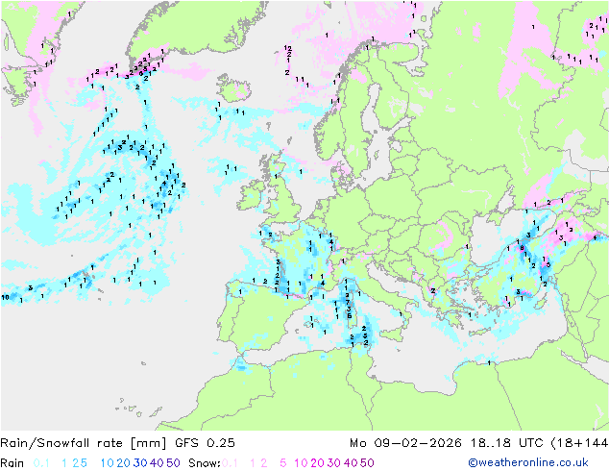
Task: Select the Rain 40 legend color value
Action: tap(157, 463)
